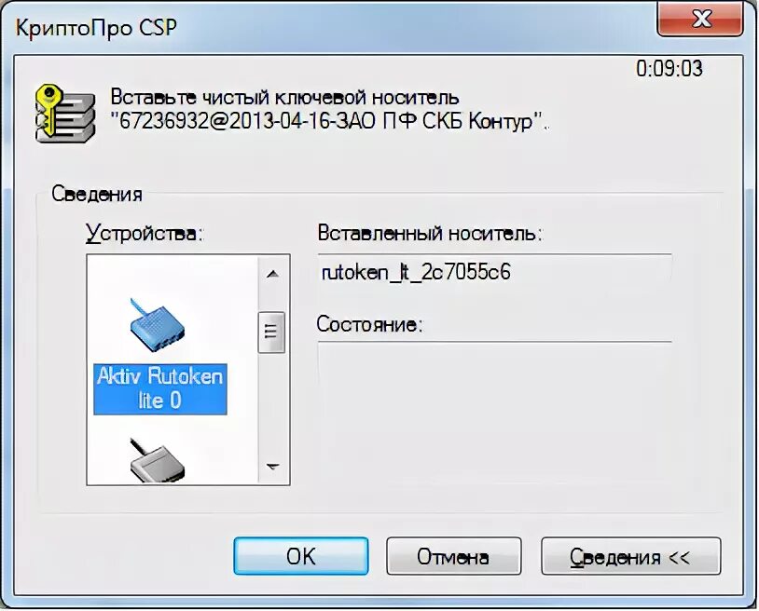The height and width of the screenshot is (611, 759).
Task: Click the key and disks icon
Action: pos(64,113)
